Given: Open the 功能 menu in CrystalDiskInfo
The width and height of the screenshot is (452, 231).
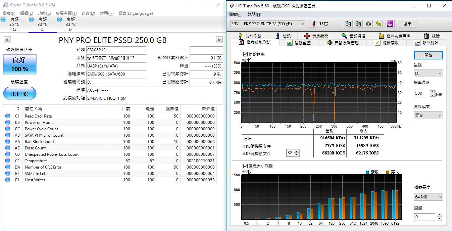Looking at the screenshot, I should click(x=44, y=13).
